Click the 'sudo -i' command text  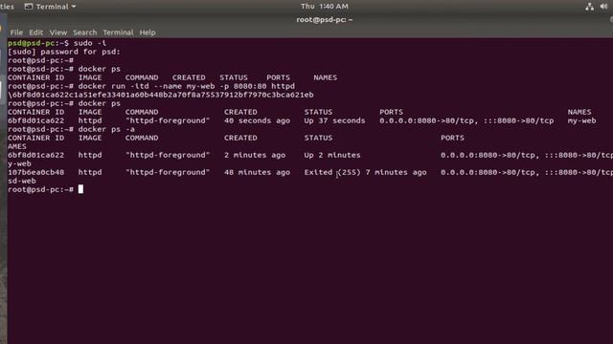[89, 43]
